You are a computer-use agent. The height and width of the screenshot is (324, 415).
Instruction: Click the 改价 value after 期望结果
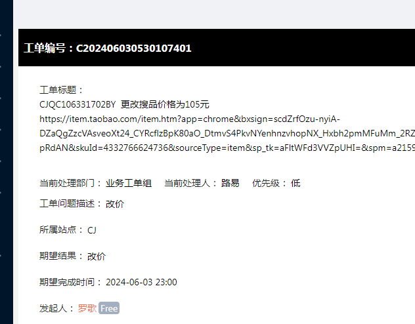[97, 256]
